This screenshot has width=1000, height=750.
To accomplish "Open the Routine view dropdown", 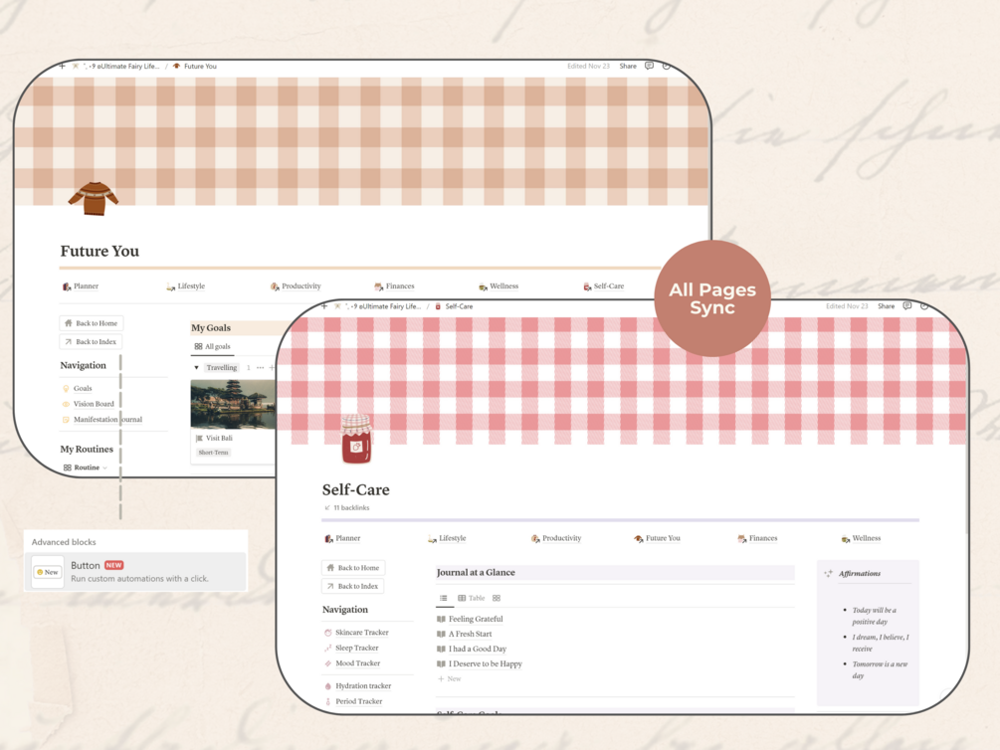I will [86, 468].
